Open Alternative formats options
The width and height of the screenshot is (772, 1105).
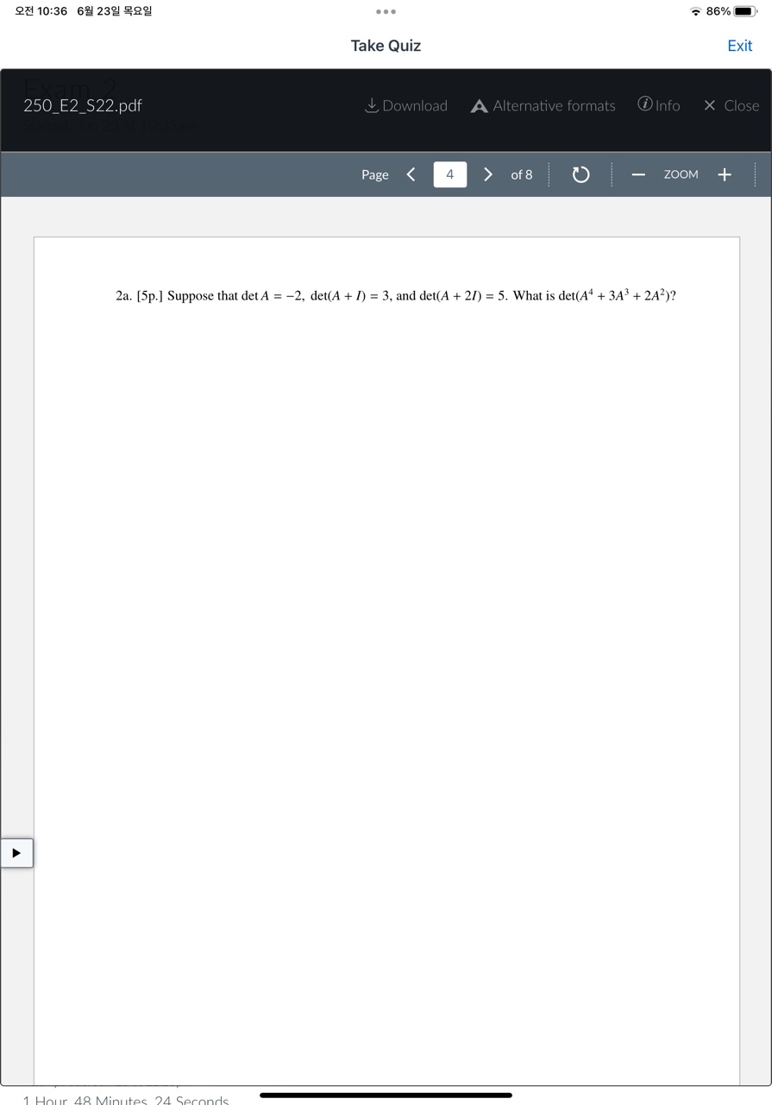tap(543, 105)
